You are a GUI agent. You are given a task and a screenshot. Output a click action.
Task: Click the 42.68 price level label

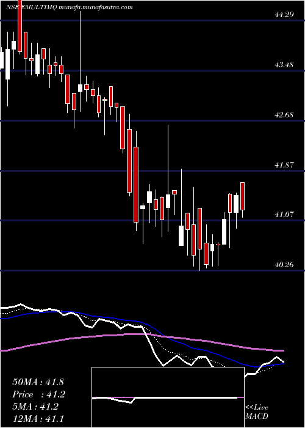click(x=284, y=115)
